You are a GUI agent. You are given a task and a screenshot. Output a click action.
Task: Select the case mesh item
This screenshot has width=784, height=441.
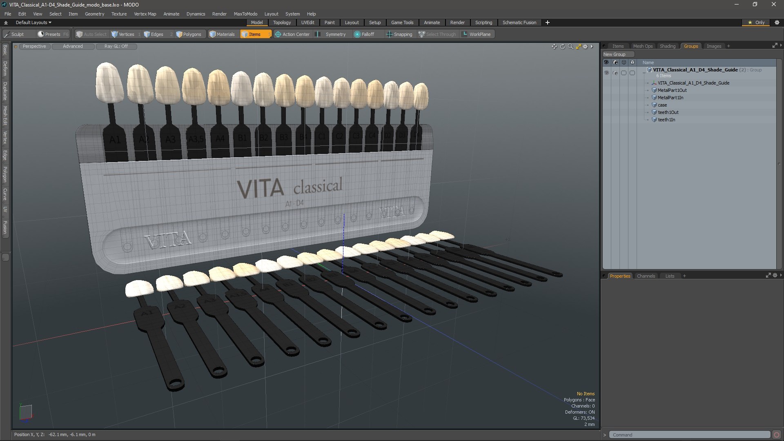662,105
